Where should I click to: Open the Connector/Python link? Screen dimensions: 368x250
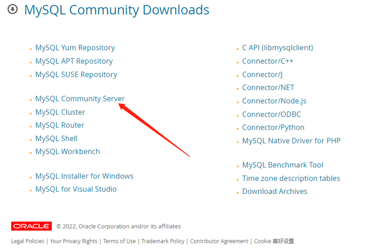[273, 128]
